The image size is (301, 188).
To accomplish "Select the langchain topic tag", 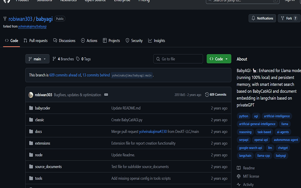I will [x=245, y=156].
